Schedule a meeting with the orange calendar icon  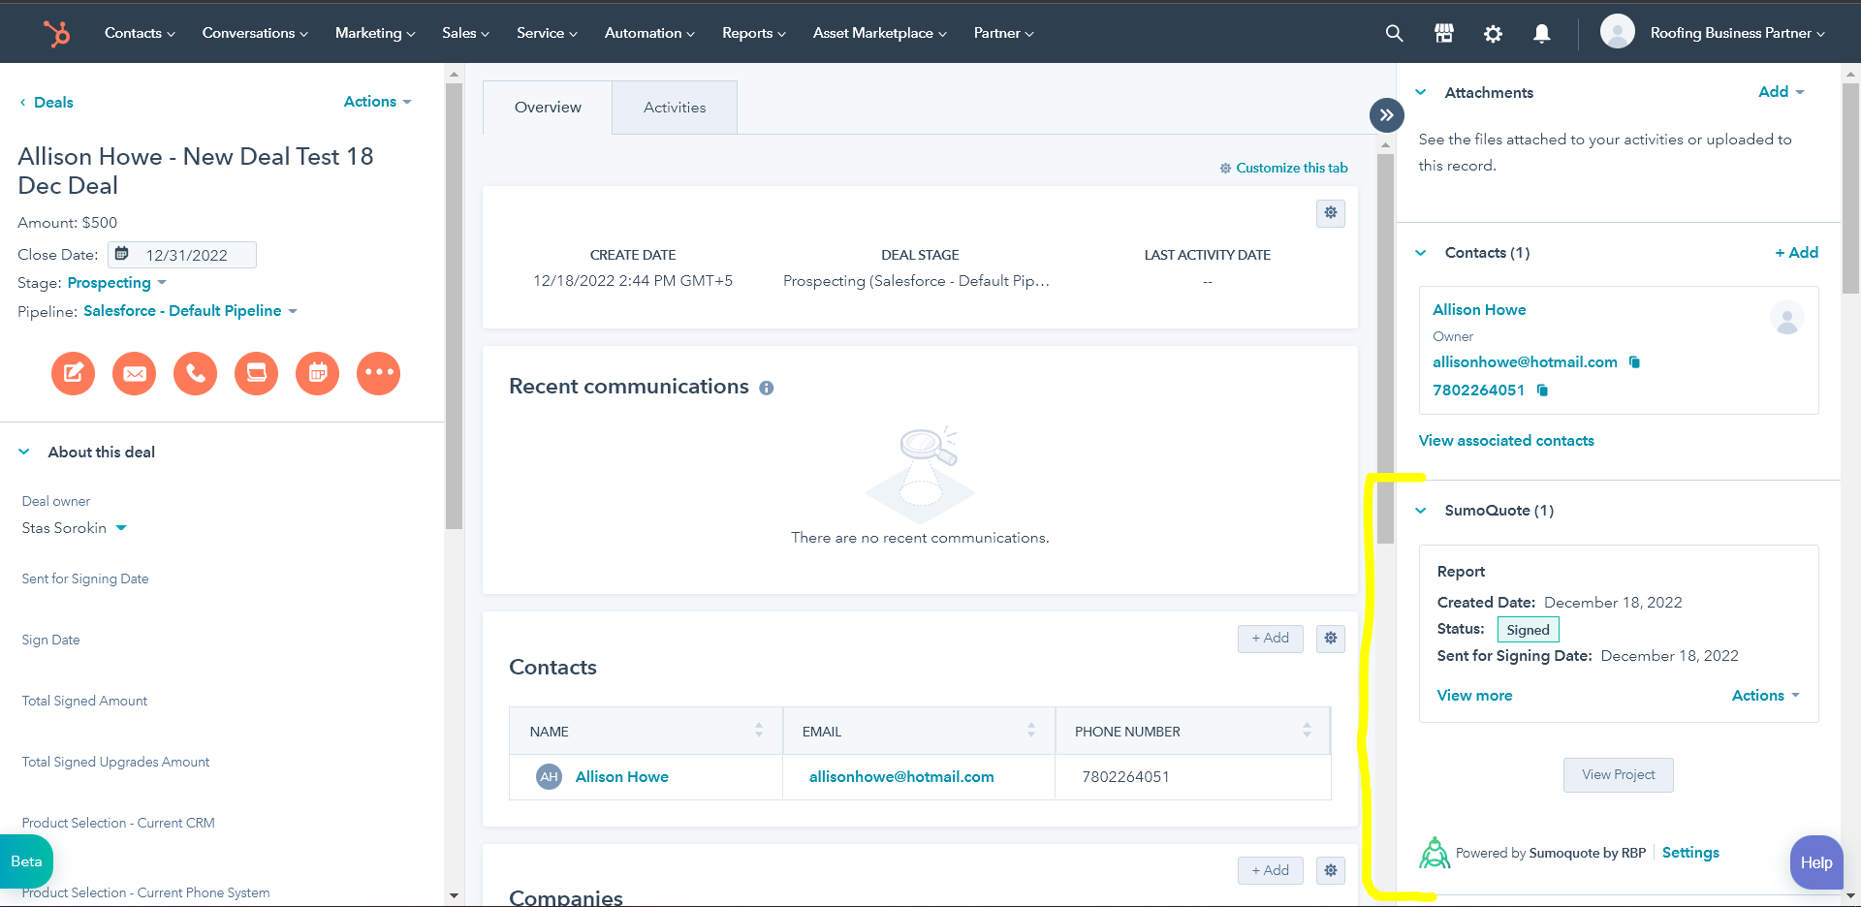318,373
